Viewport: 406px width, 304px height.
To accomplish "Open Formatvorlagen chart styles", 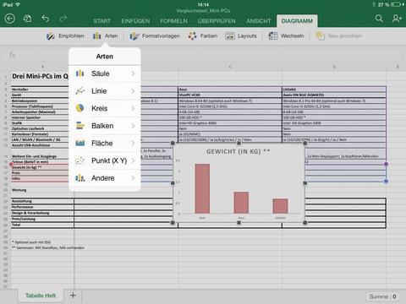I will (x=155, y=36).
